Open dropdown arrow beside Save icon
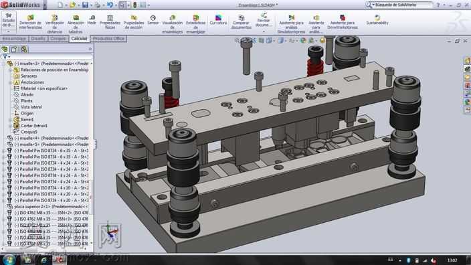471x265 pixels. (x=91, y=5)
